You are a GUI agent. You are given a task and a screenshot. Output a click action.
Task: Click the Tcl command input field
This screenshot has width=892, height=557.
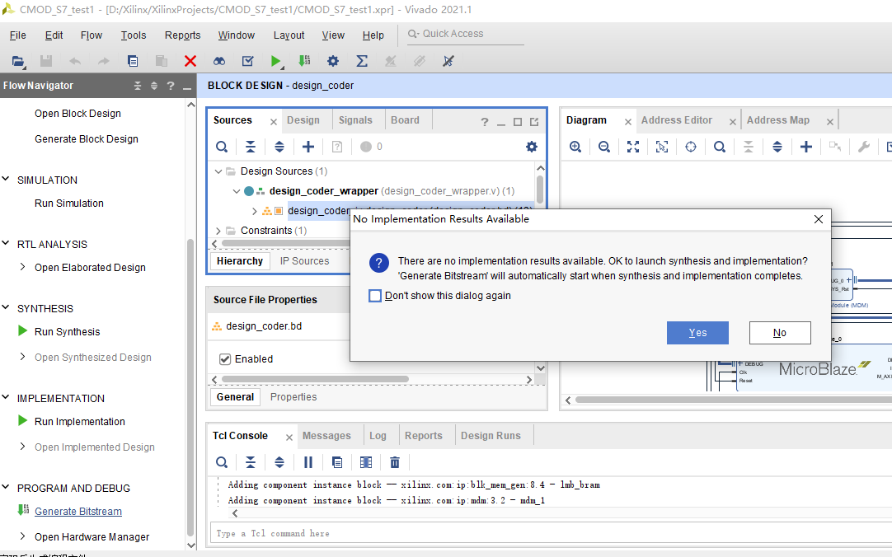[551, 534]
